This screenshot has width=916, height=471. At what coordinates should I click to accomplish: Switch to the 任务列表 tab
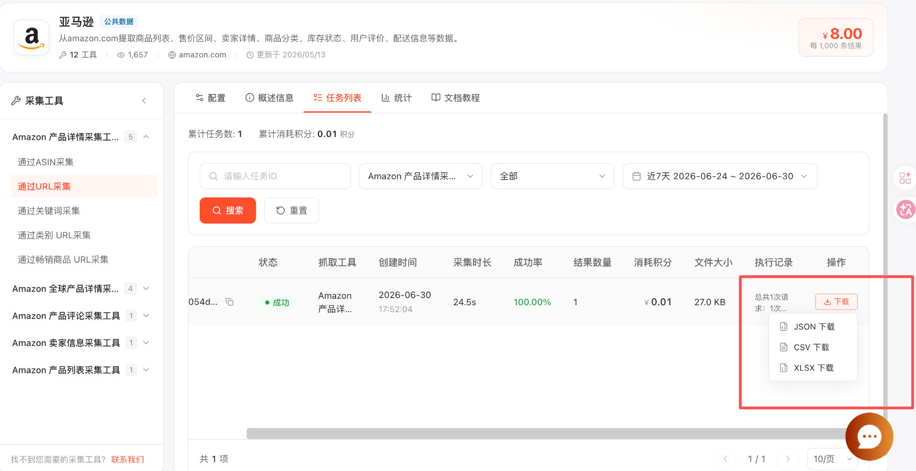(337, 98)
